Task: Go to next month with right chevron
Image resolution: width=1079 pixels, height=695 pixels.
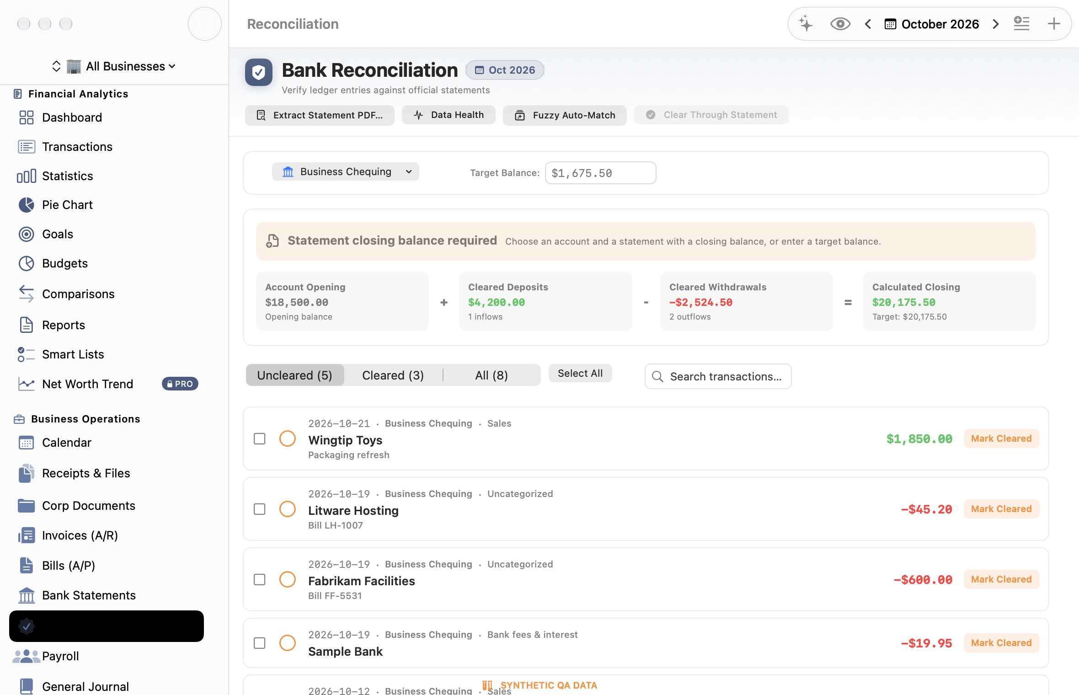Action: tap(996, 24)
